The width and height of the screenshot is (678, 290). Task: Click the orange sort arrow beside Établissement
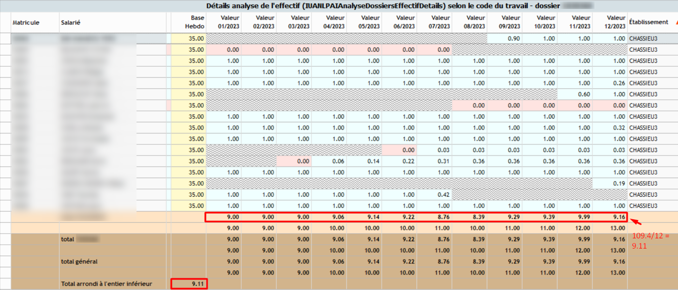tap(675, 22)
